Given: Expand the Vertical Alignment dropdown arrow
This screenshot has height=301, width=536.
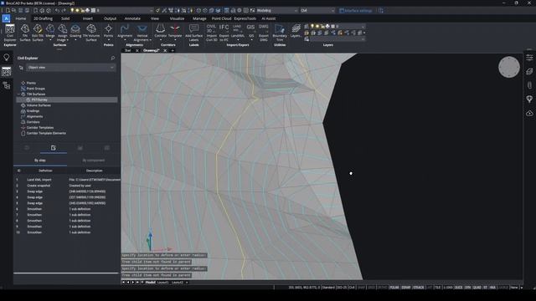Looking at the screenshot, I should pos(150,40).
